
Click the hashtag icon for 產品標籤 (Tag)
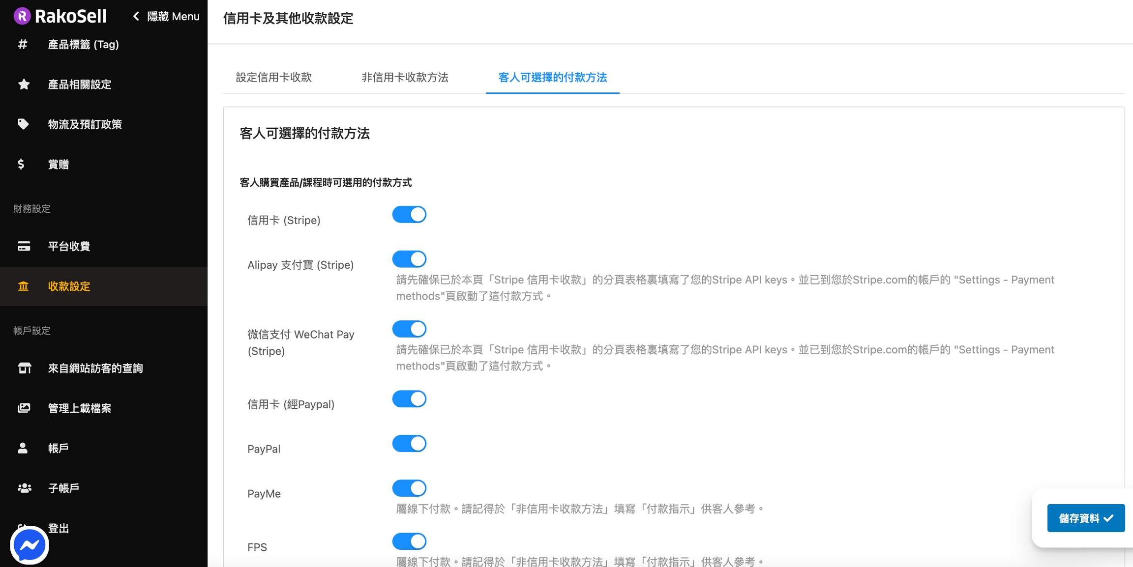[x=23, y=45]
